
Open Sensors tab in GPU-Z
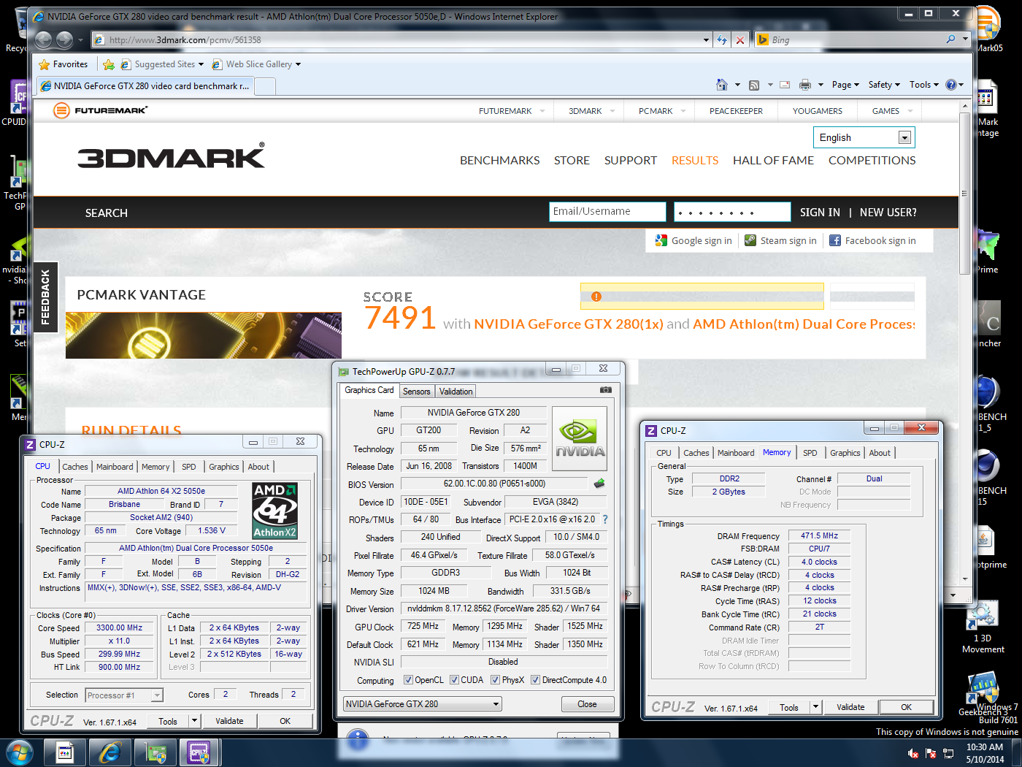pyautogui.click(x=417, y=392)
